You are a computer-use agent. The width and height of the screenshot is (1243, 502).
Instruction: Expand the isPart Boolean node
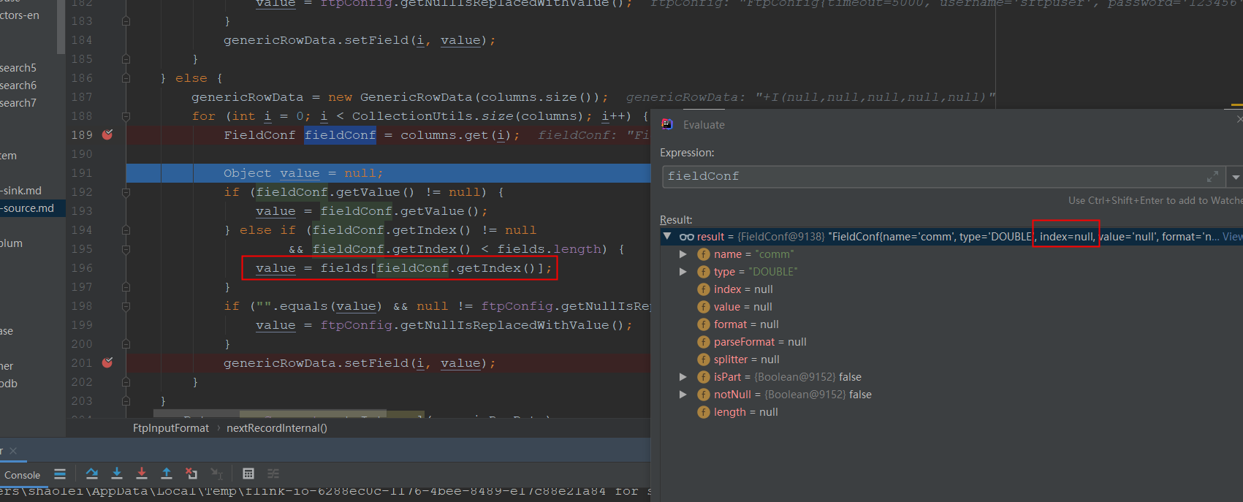683,376
